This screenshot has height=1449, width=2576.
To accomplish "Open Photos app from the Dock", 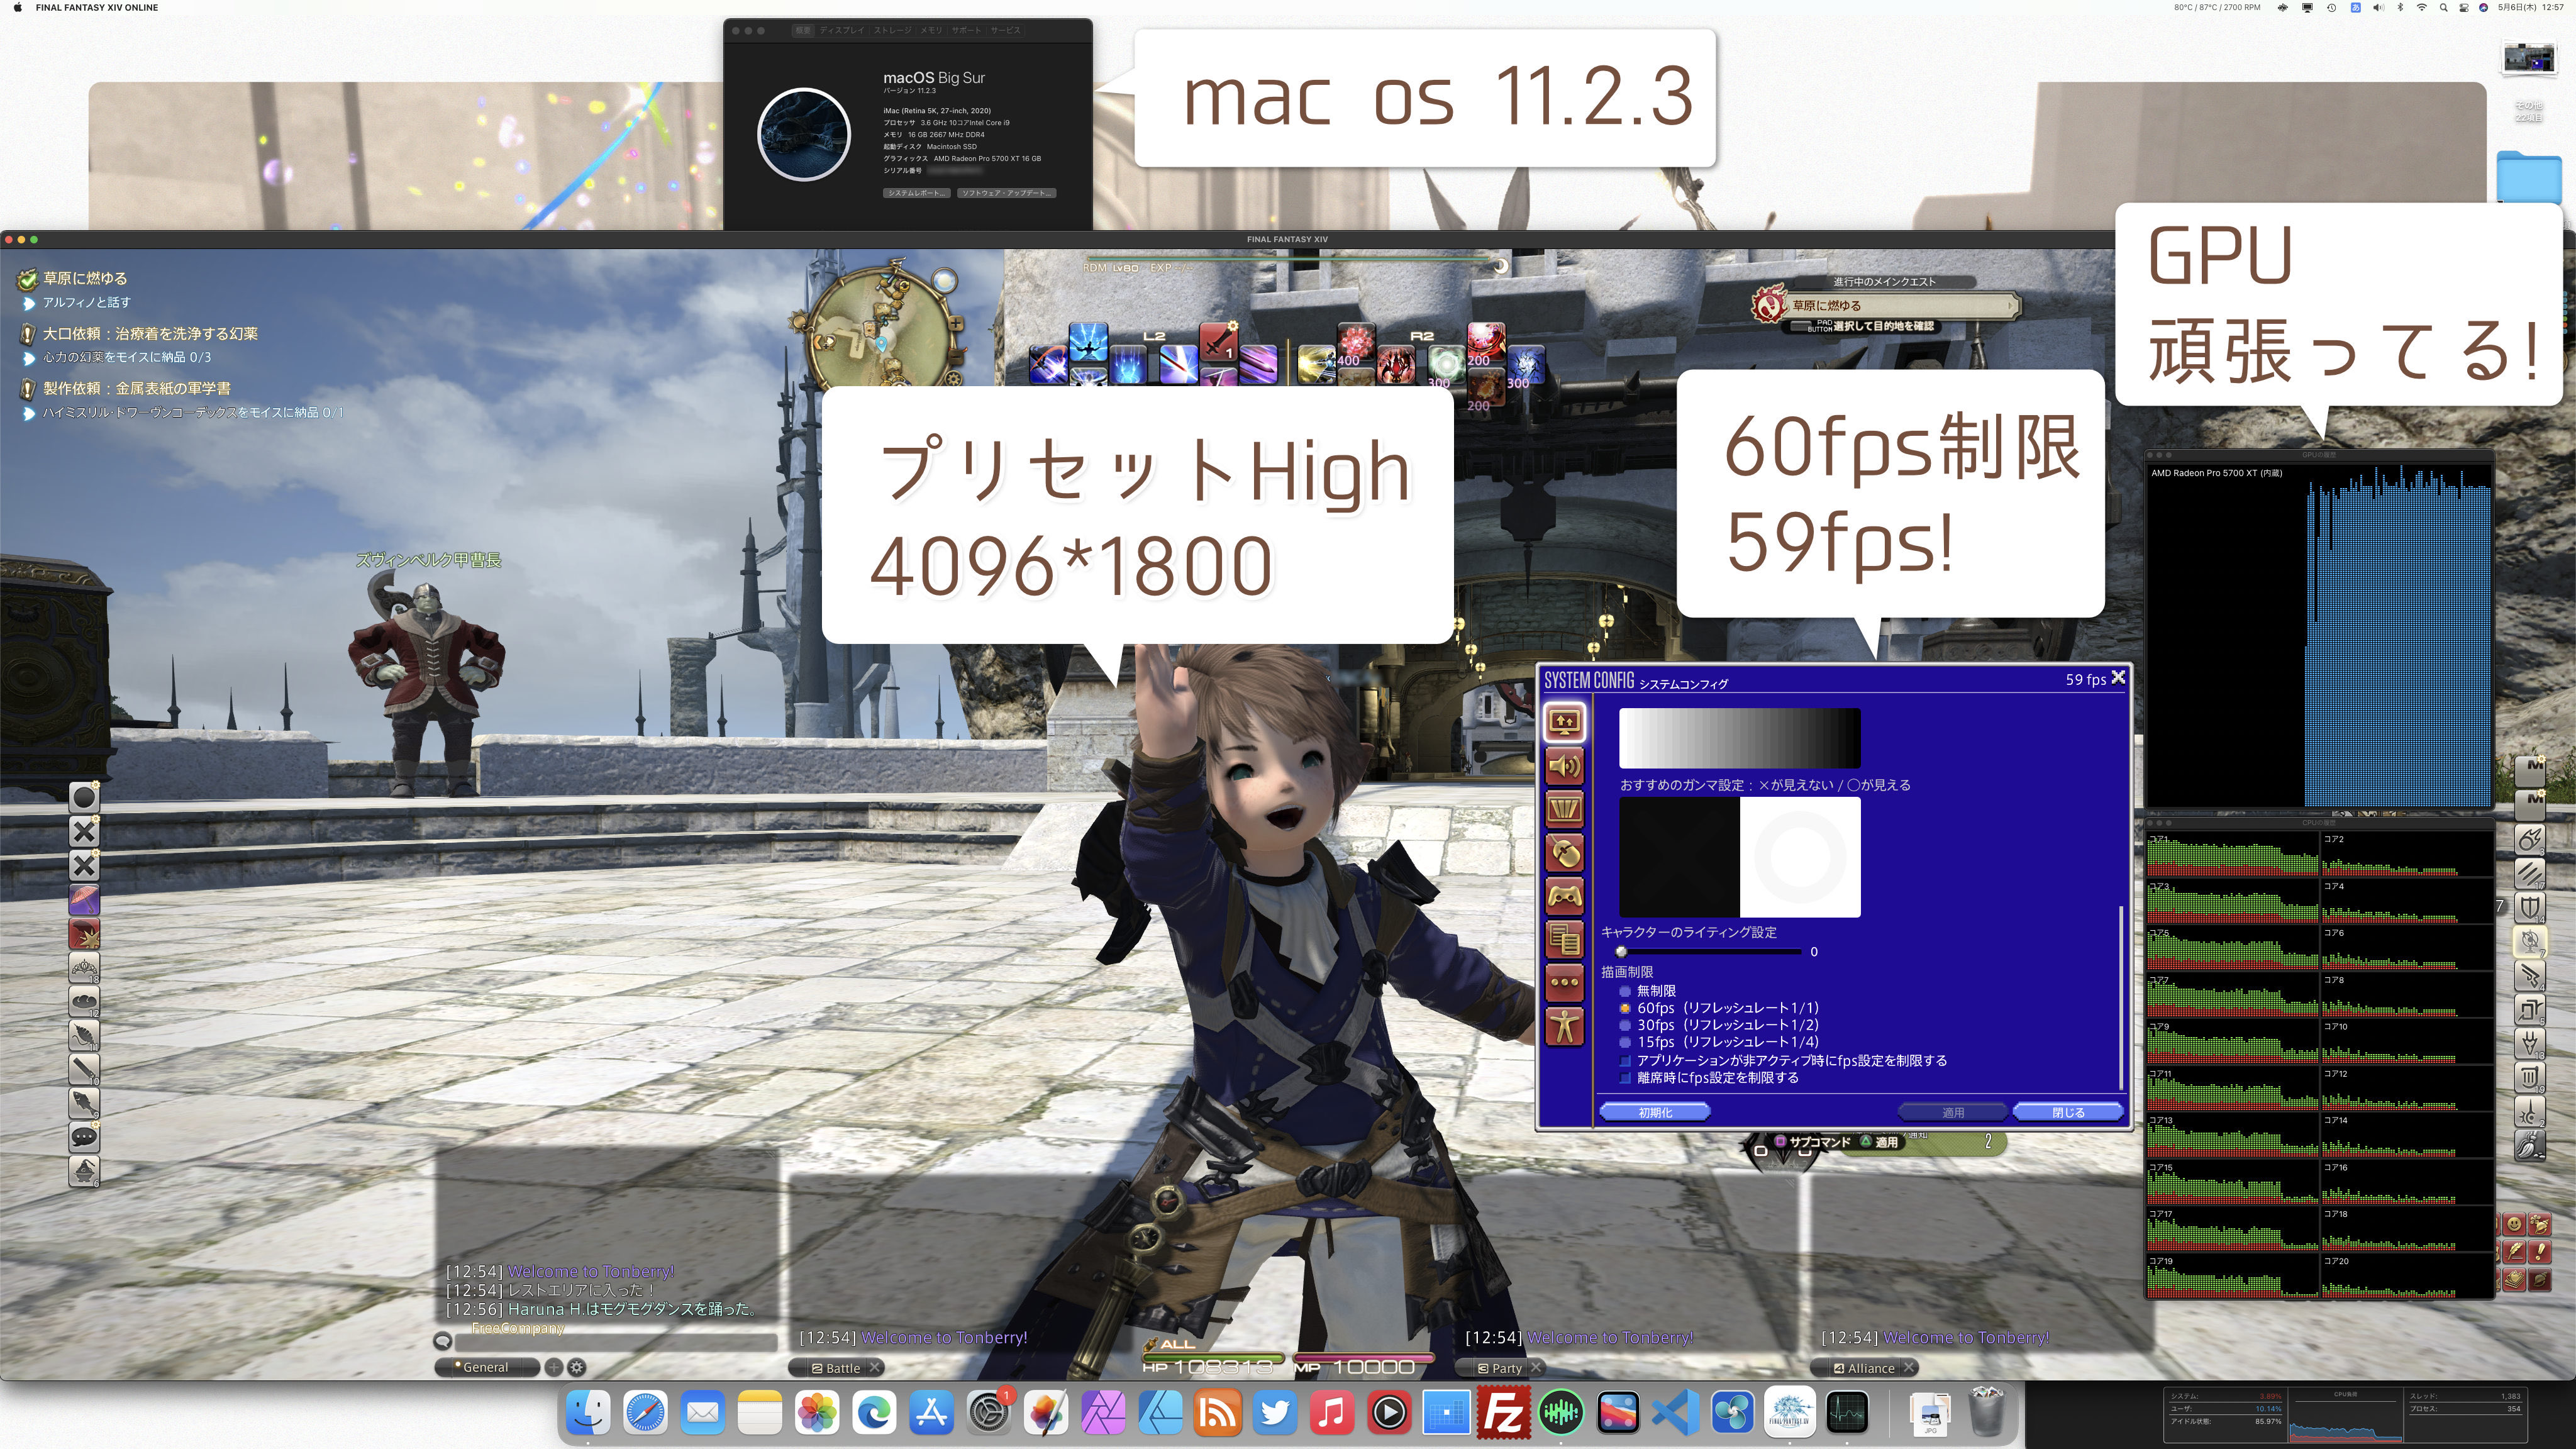I will tap(817, 1412).
